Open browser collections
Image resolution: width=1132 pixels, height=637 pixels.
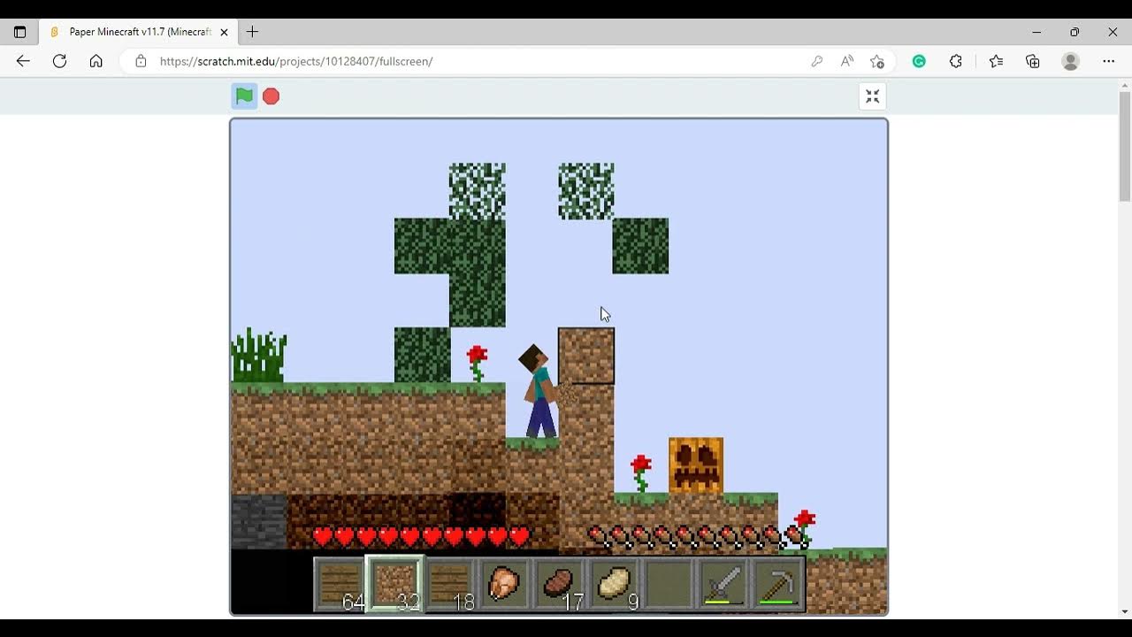pyautogui.click(x=1033, y=61)
